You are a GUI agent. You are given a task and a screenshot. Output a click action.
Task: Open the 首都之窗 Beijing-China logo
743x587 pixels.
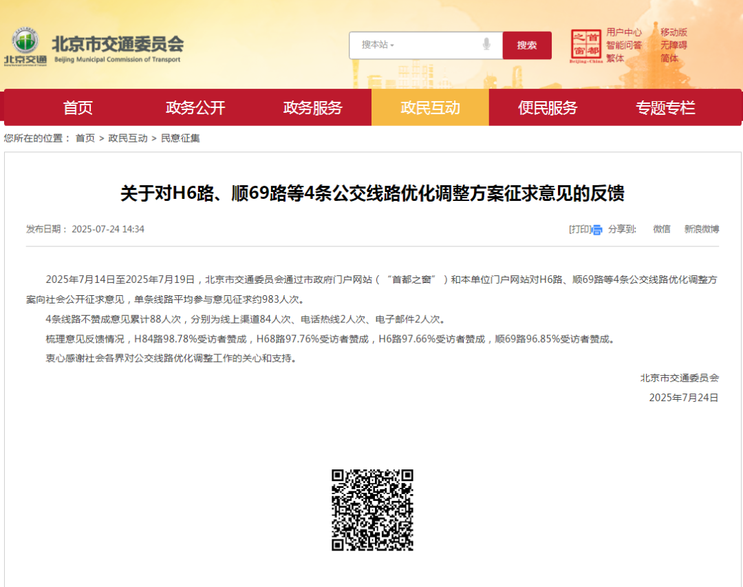(585, 46)
